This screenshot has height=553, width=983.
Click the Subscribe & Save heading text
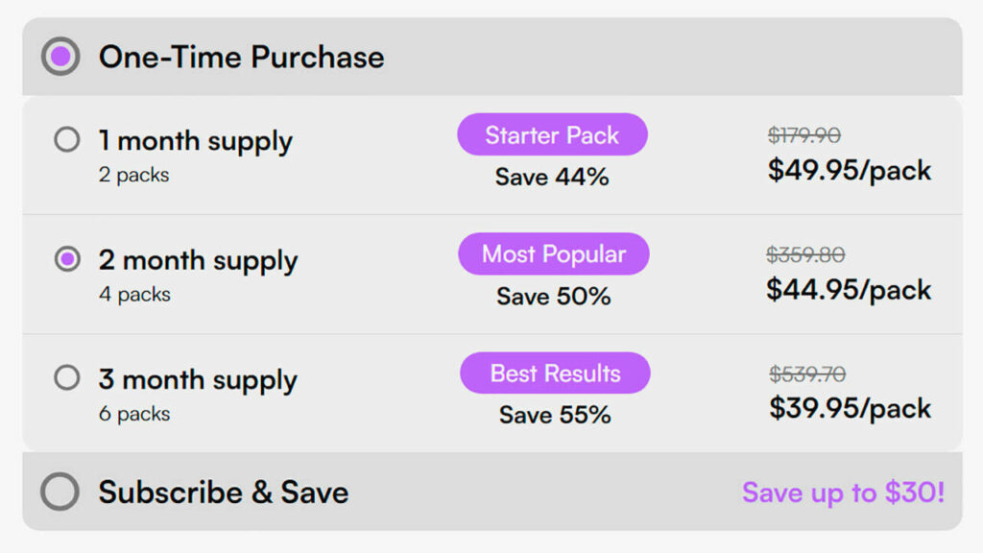click(x=223, y=492)
